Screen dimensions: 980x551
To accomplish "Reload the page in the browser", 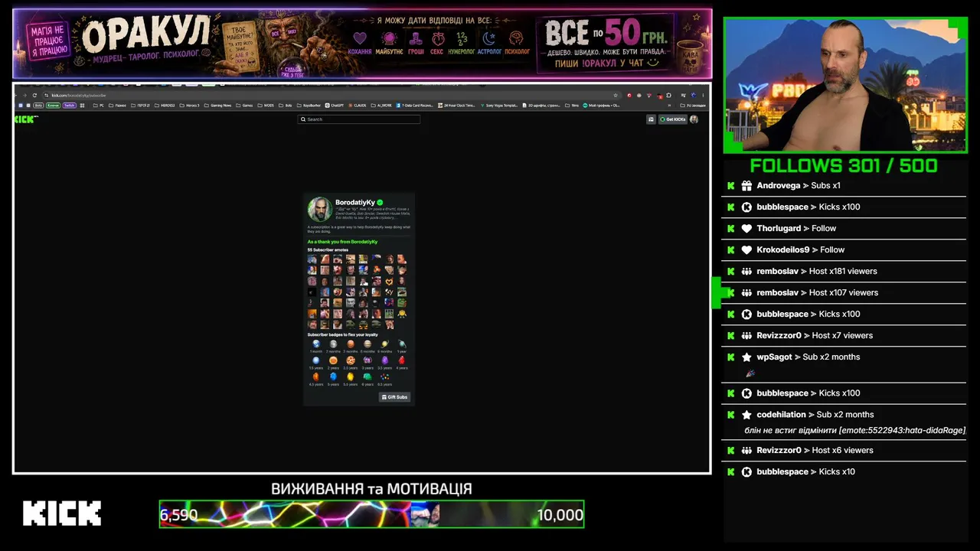I will pyautogui.click(x=34, y=96).
